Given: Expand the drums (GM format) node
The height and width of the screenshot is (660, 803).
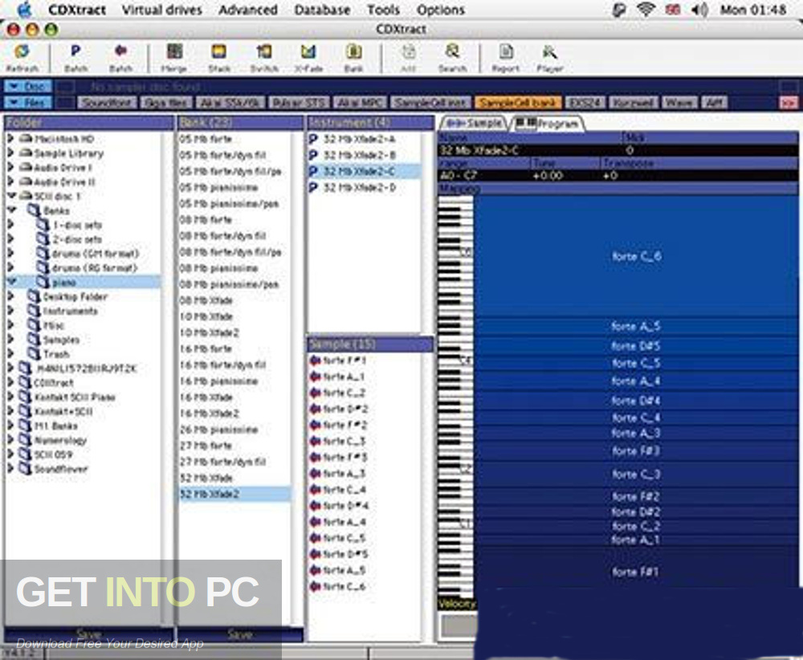Looking at the screenshot, I should tap(10, 253).
